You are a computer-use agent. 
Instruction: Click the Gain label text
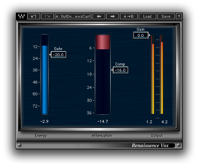pyautogui.click(x=141, y=29)
